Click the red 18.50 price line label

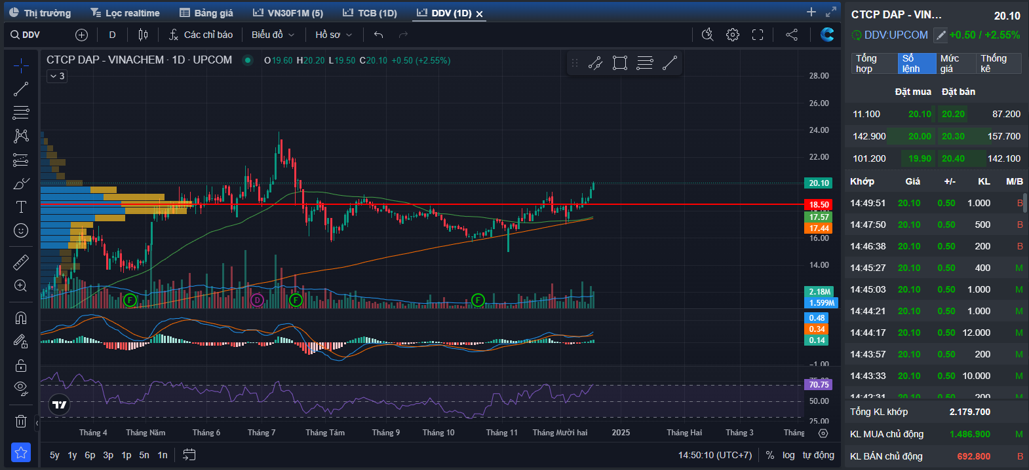click(x=819, y=205)
